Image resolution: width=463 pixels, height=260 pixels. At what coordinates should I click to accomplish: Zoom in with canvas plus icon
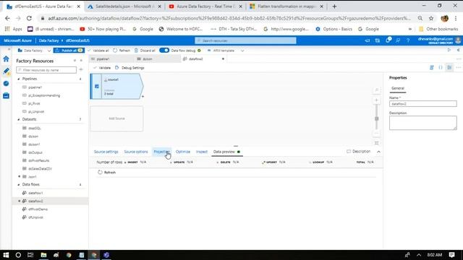[x=376, y=100]
